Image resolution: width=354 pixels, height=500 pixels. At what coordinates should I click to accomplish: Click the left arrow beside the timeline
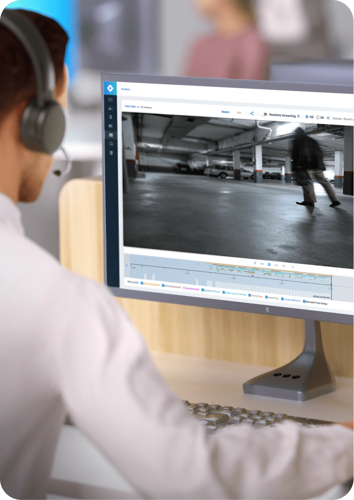127,265
